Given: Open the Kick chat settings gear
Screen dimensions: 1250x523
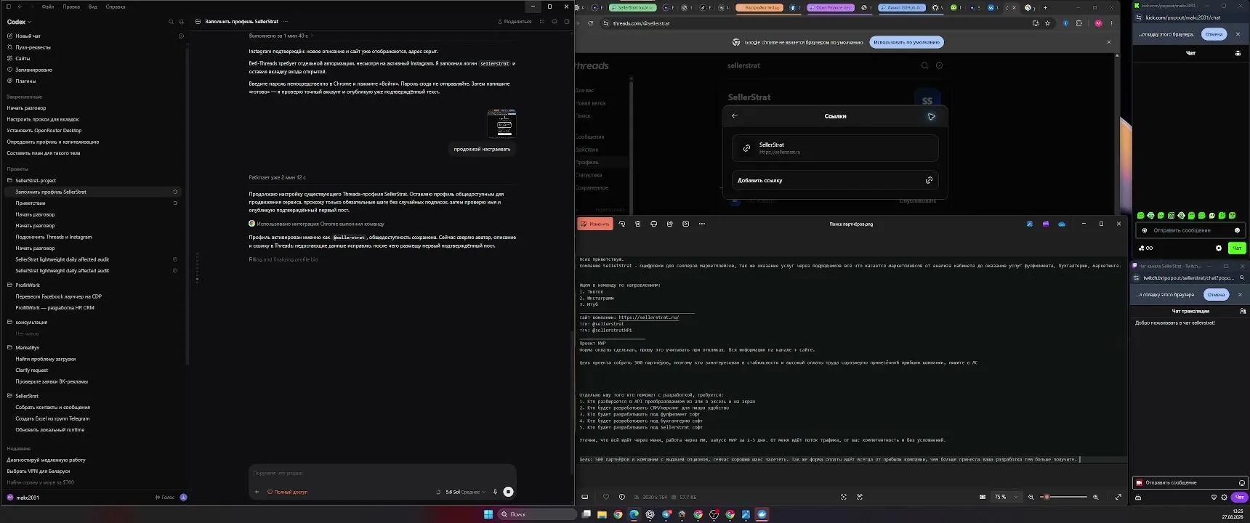Looking at the screenshot, I should coord(1219,248).
